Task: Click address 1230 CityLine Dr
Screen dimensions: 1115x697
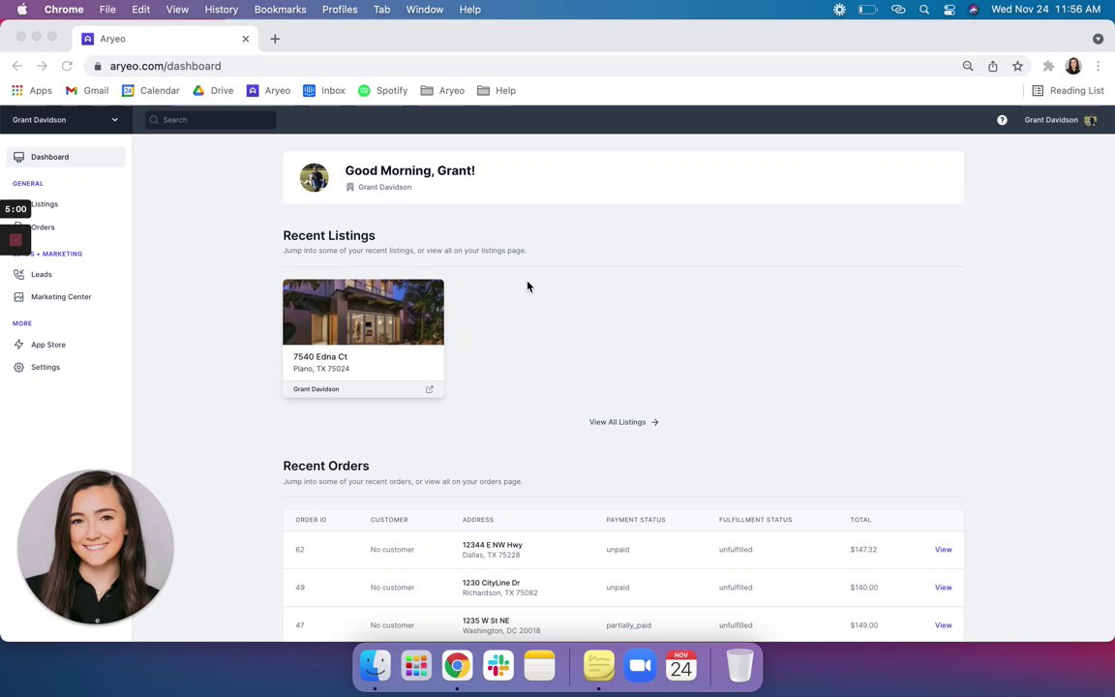Action: (x=491, y=583)
